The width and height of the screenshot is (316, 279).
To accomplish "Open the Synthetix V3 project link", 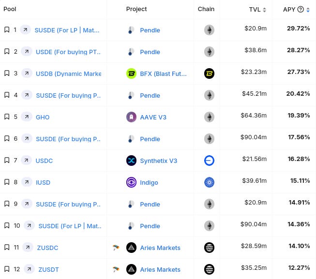I will (x=159, y=161).
